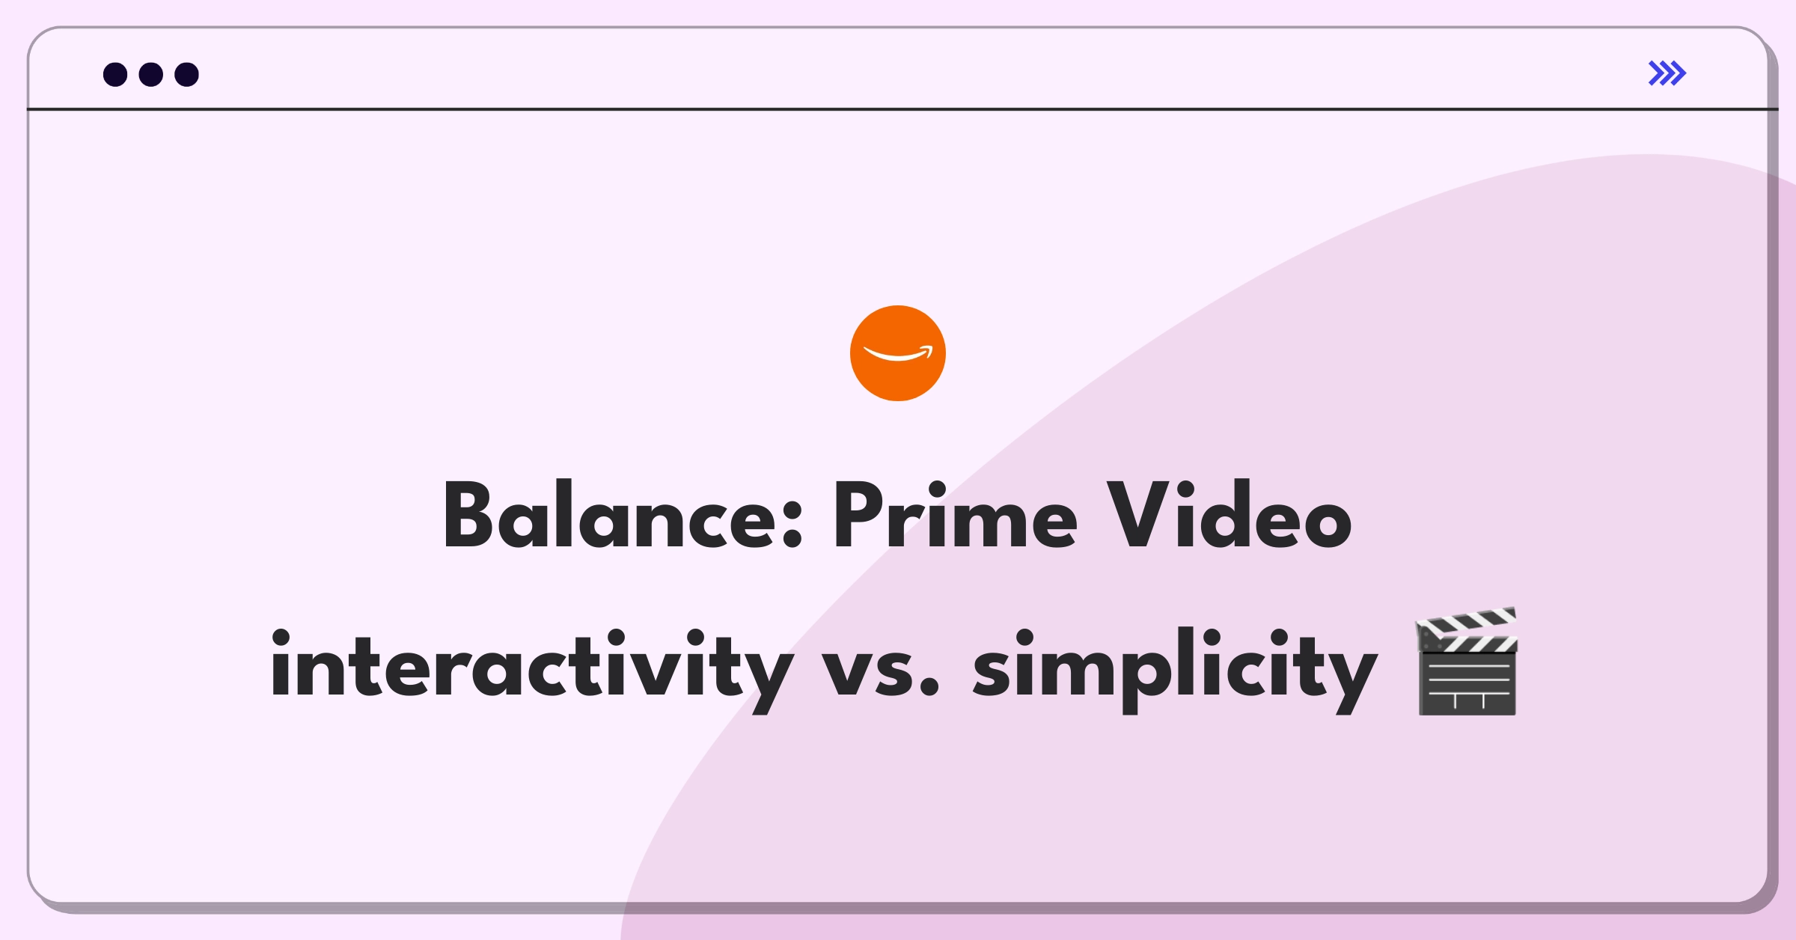Click the double arrow navigation icon

point(1668,73)
